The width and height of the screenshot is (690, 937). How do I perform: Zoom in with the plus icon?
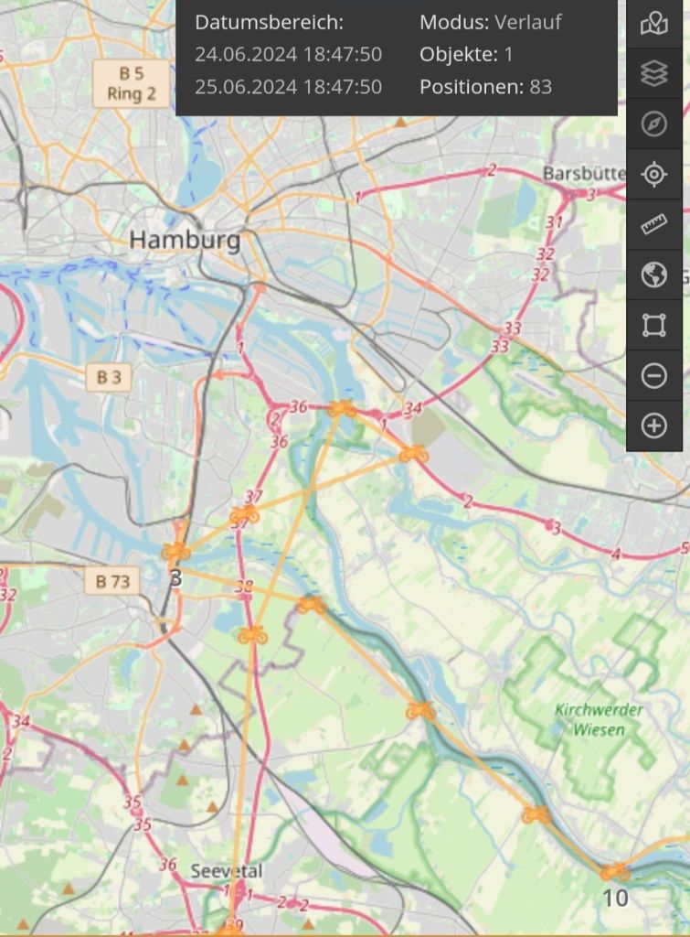pyautogui.click(x=653, y=425)
